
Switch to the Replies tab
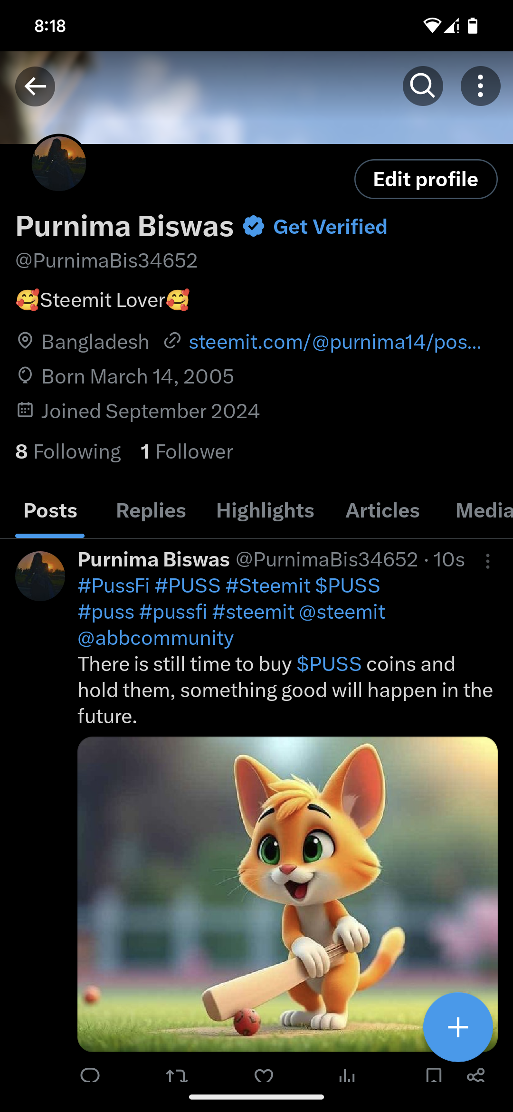[151, 511]
